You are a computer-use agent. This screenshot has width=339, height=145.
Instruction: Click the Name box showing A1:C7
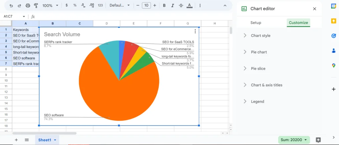click(15, 17)
